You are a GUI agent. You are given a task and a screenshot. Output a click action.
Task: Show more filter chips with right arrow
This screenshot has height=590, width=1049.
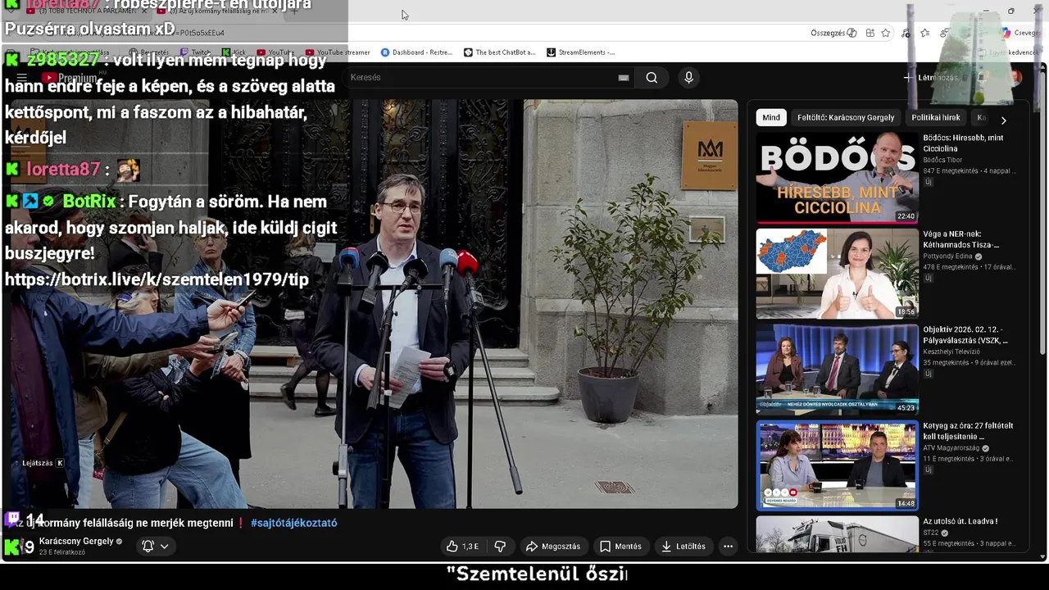[x=1003, y=120]
